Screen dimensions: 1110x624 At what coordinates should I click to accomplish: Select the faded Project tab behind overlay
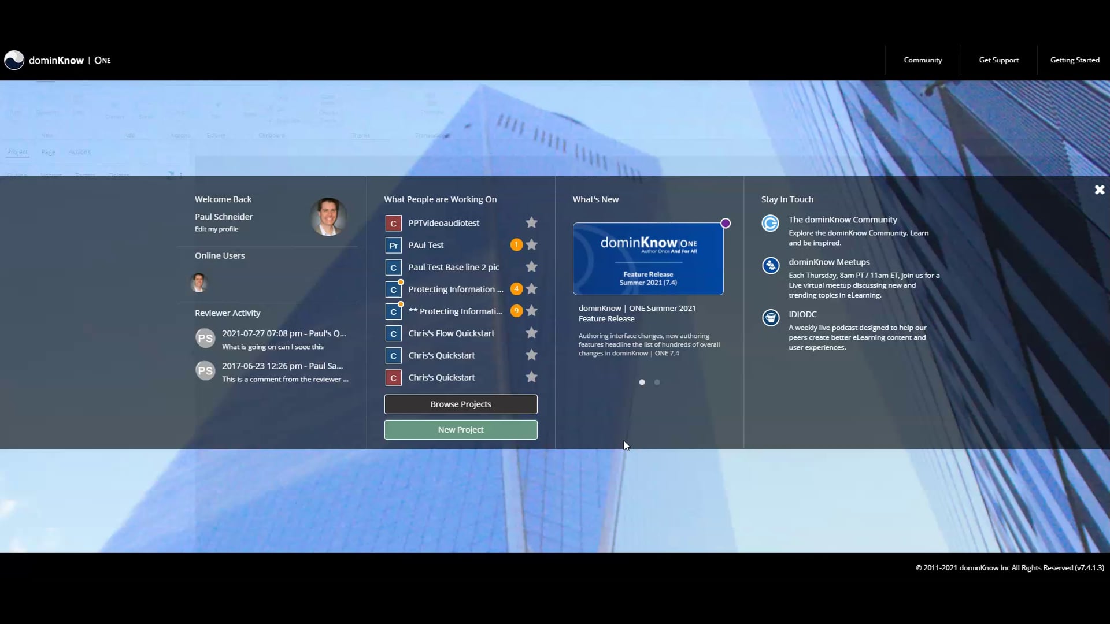tap(17, 152)
